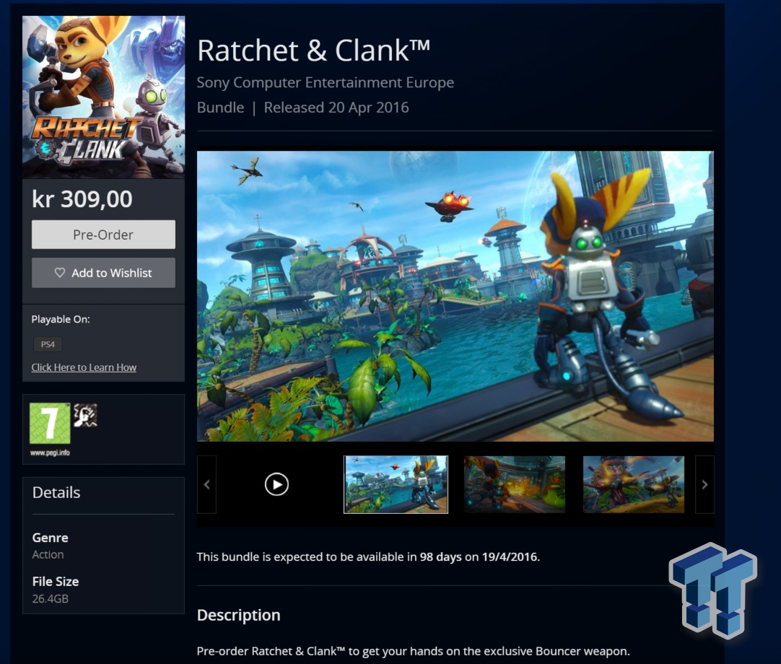Image resolution: width=781 pixels, height=664 pixels.
Task: Add Ratchet & Clank to Wishlist
Action: click(103, 273)
